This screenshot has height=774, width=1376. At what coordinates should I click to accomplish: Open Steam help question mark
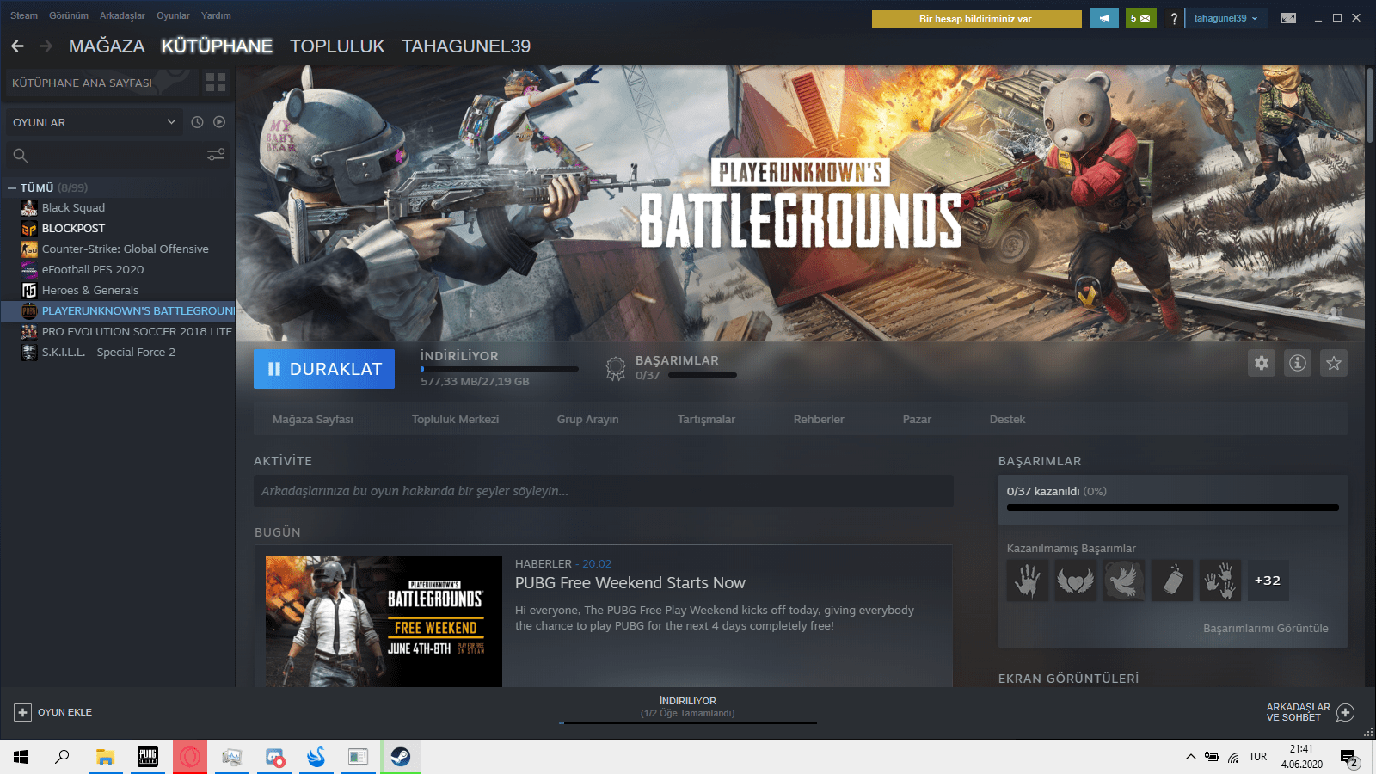1174,18
